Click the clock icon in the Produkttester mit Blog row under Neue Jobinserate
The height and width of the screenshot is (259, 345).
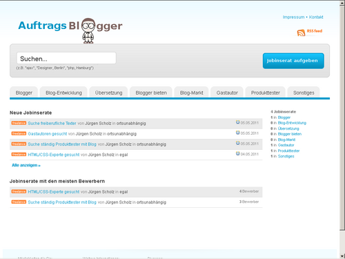pos(237,143)
